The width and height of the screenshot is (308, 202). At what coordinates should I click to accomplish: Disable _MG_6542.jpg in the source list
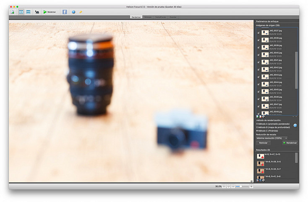pyautogui.click(x=258, y=70)
